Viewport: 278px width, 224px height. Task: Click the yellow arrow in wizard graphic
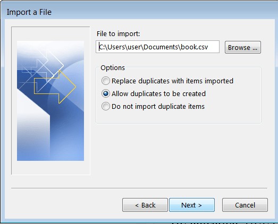(55, 87)
